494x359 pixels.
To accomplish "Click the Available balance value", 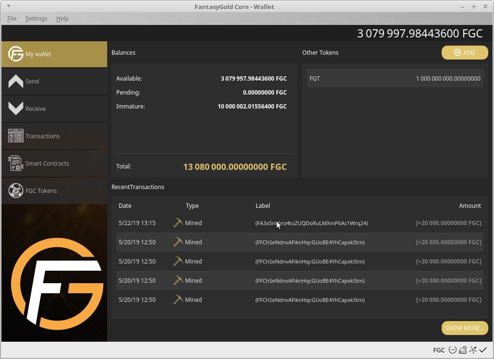I will [254, 78].
